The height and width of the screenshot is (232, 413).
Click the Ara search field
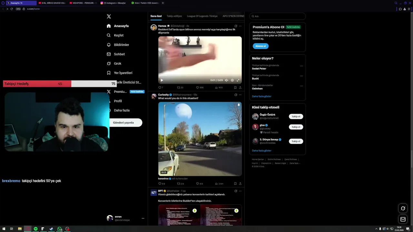pos(277,16)
